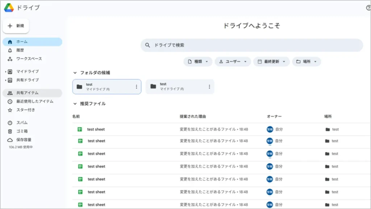Open the 種類 type filter dropdown

198,62
